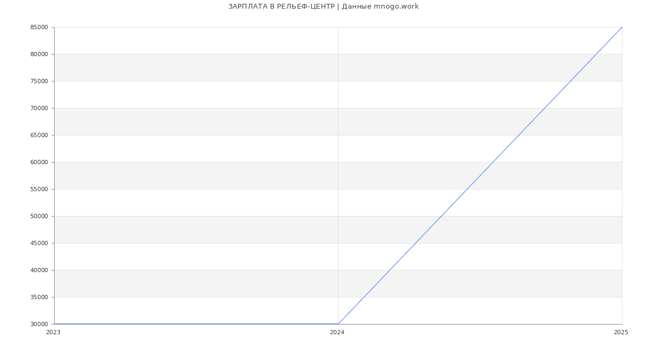The height and width of the screenshot is (351, 649).
Task: Select the 75000 y-axis label
Action: [39, 82]
